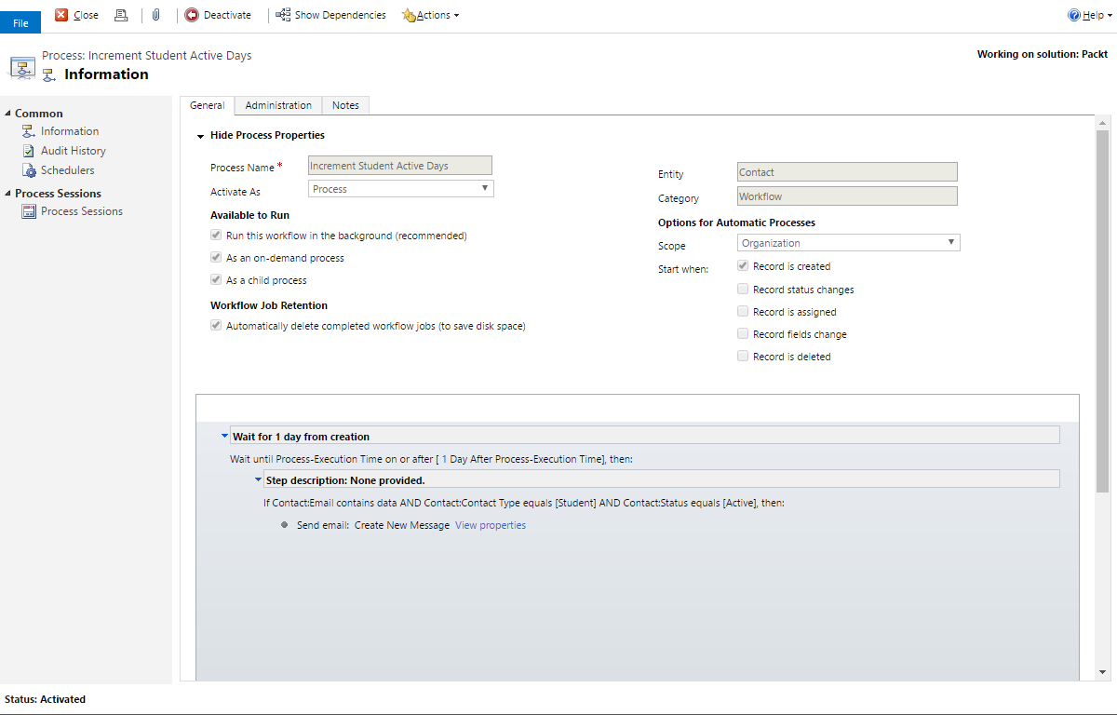The width and height of the screenshot is (1117, 715).
Task: Click the paperclip attach icon
Action: [156, 15]
